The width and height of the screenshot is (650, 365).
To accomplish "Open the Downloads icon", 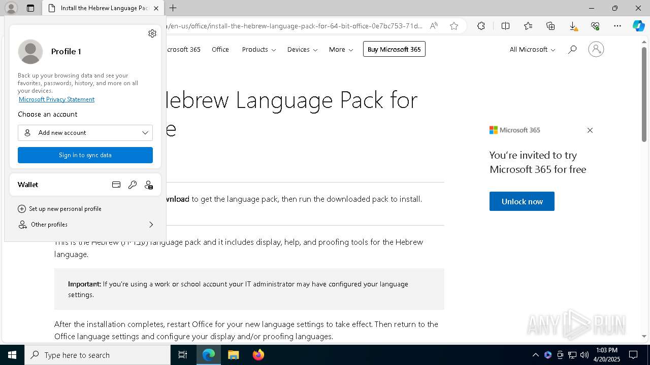I will 573,26.
